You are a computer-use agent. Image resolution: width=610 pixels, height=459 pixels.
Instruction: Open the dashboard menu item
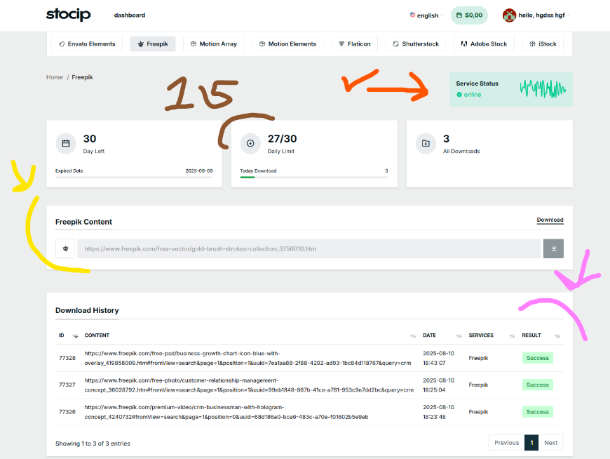click(130, 15)
